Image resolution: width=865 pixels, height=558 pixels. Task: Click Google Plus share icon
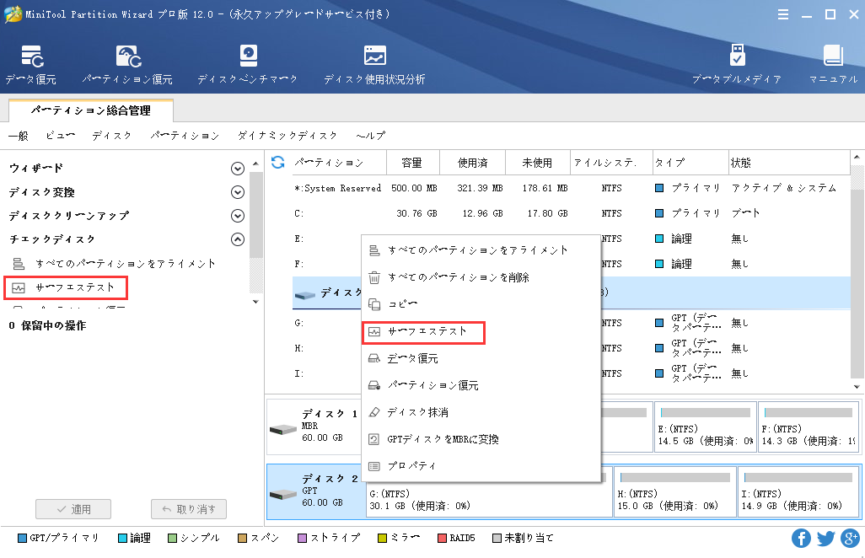coord(850,538)
